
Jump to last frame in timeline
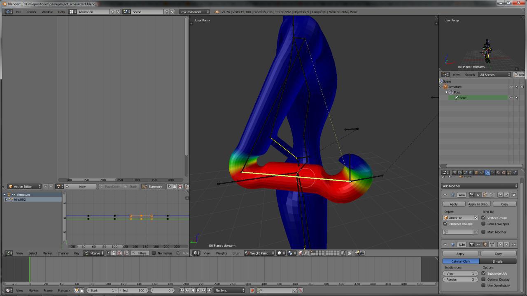[x=209, y=290]
